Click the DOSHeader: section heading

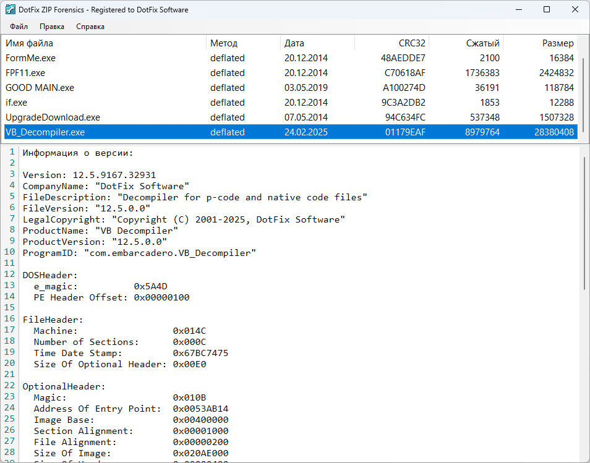[x=50, y=275]
